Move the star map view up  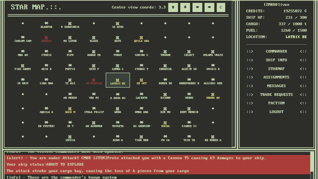click(173, 7)
